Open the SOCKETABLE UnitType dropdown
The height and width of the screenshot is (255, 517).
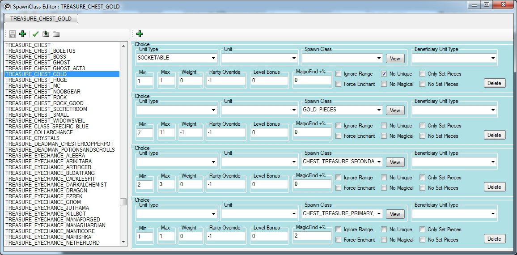214,59
